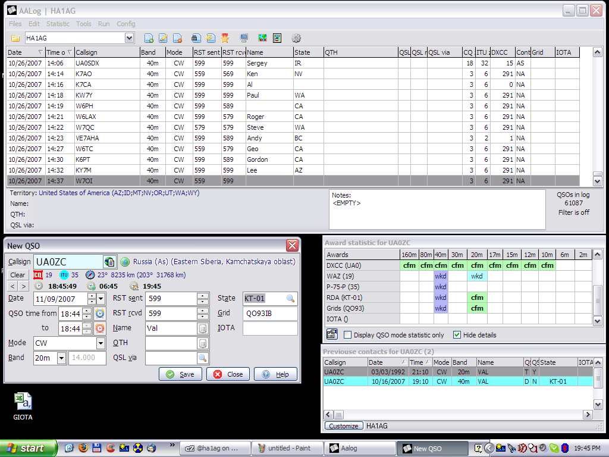Uncheck the Hide details checkbox
Viewport: 609px width, 457px height.
click(457, 335)
